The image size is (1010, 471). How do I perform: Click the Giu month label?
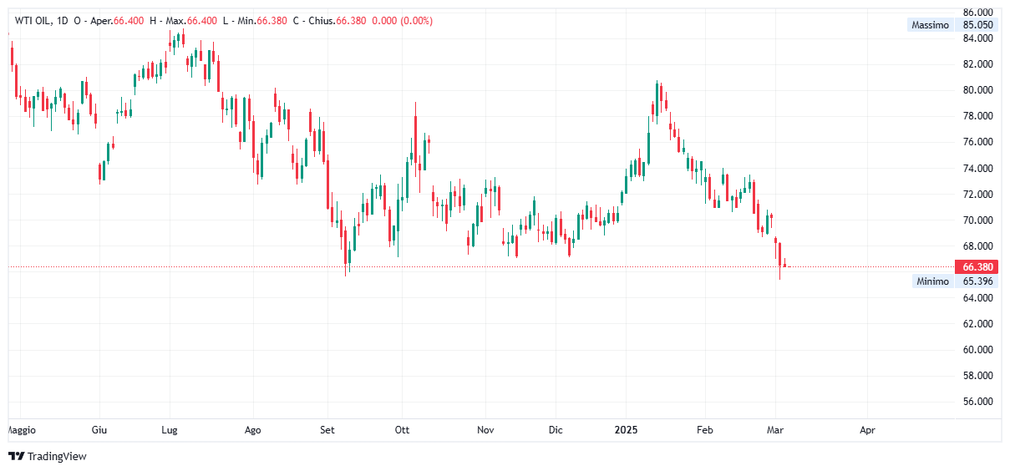coord(99,430)
